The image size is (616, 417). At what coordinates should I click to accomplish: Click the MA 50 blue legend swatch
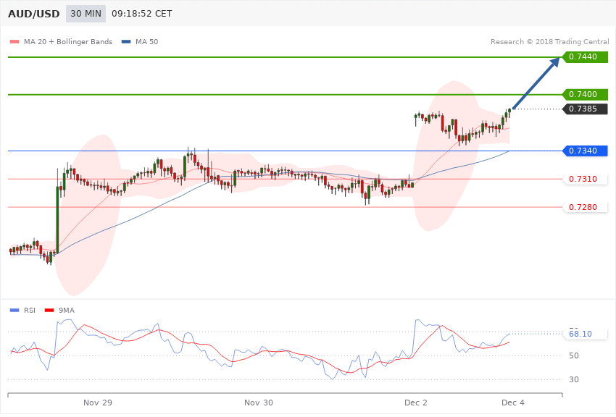click(126, 41)
